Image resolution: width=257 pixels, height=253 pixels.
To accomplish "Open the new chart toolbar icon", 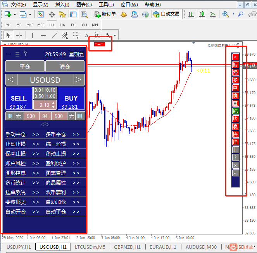I will point(8,14).
